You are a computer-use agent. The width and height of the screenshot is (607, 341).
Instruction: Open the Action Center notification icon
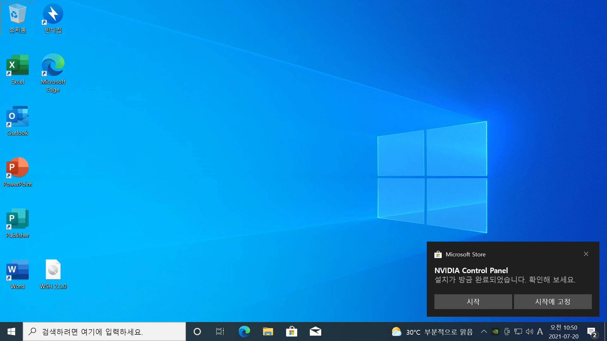coord(592,332)
